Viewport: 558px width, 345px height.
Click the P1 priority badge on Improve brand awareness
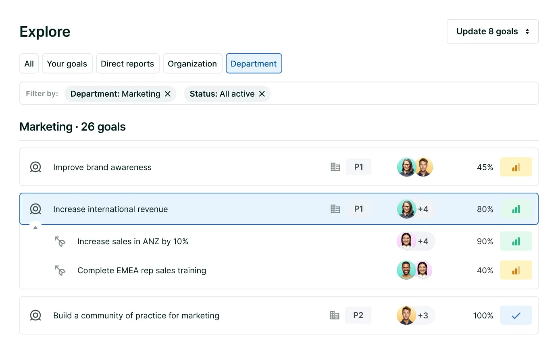(x=358, y=167)
